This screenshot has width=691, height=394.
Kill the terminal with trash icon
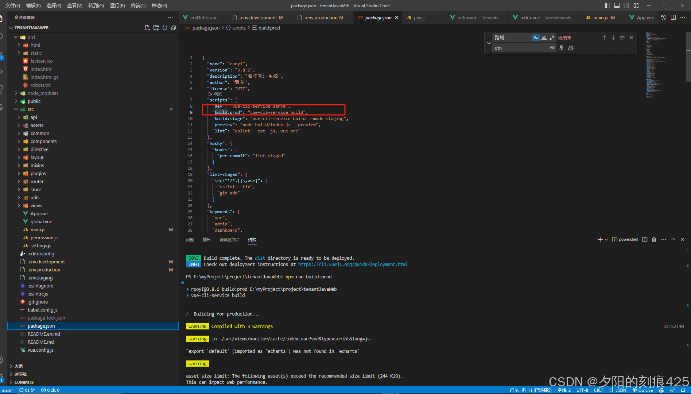point(654,239)
